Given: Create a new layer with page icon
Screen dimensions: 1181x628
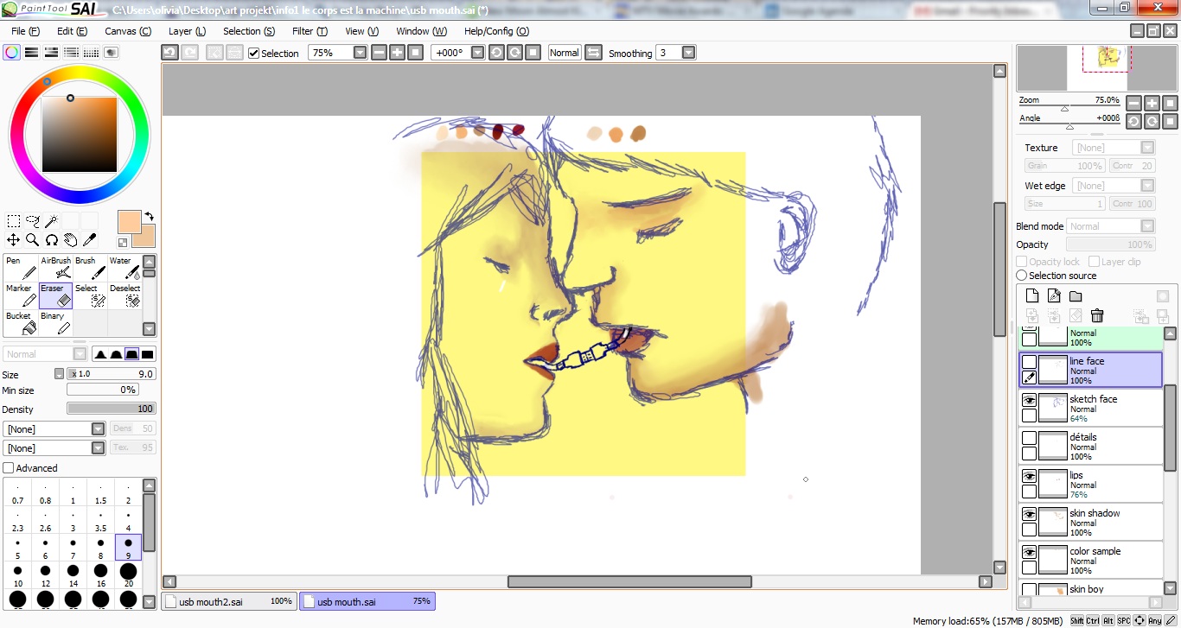Looking at the screenshot, I should (x=1031, y=296).
